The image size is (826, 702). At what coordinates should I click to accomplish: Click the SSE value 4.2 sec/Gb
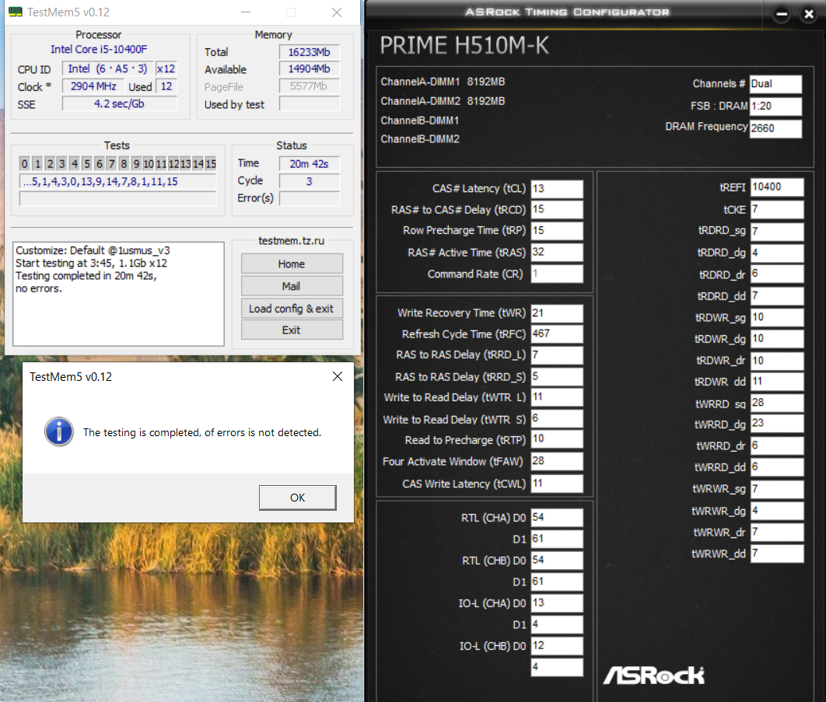(x=120, y=103)
